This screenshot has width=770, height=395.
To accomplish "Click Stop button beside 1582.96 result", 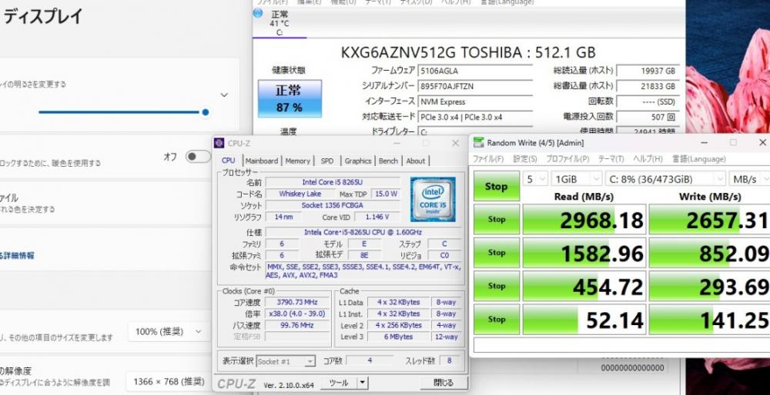I will tap(496, 253).
